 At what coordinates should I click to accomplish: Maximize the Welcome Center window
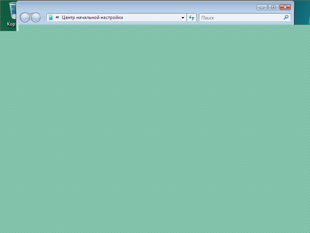tap(273, 7)
